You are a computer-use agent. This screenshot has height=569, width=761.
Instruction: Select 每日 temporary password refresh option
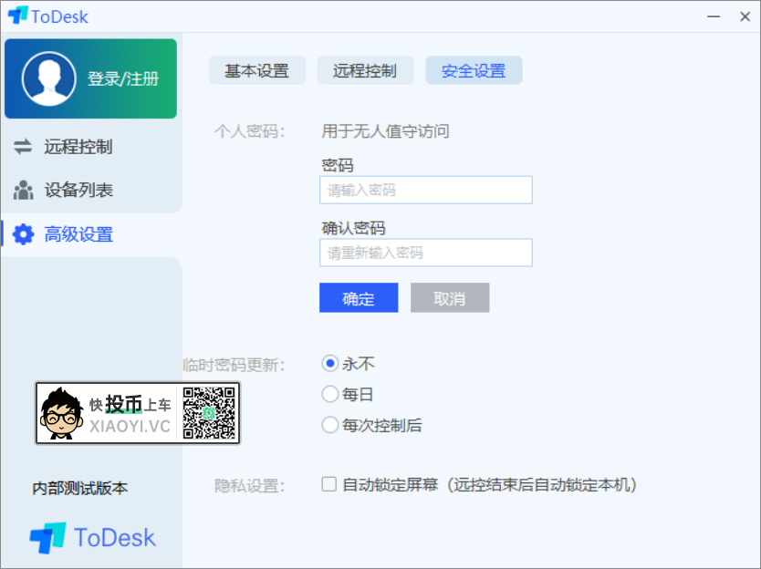point(329,394)
